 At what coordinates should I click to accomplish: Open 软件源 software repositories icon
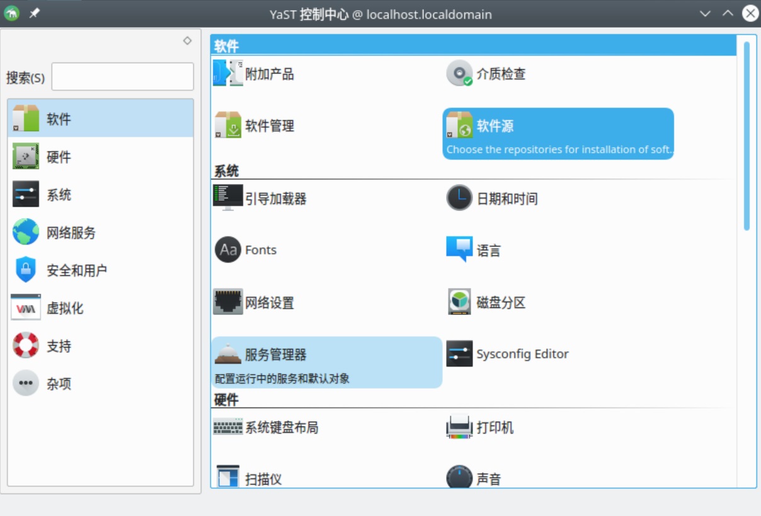[459, 125]
